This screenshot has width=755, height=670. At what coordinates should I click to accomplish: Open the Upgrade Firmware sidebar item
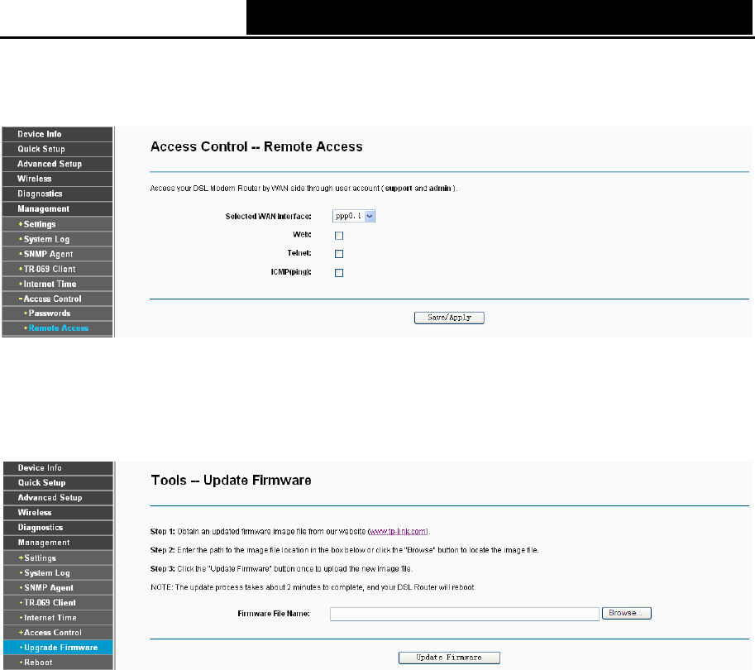point(60,648)
